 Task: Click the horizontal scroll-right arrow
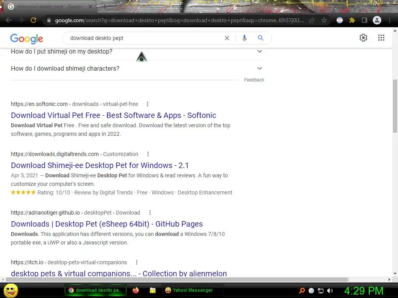tap(389, 279)
